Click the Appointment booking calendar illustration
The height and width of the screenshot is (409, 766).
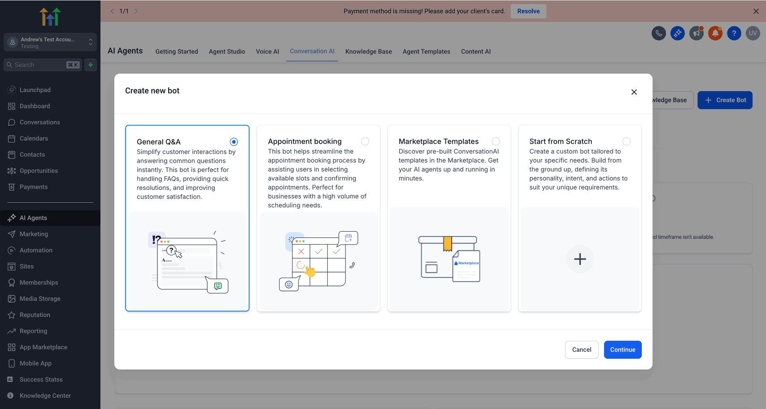[x=318, y=261]
